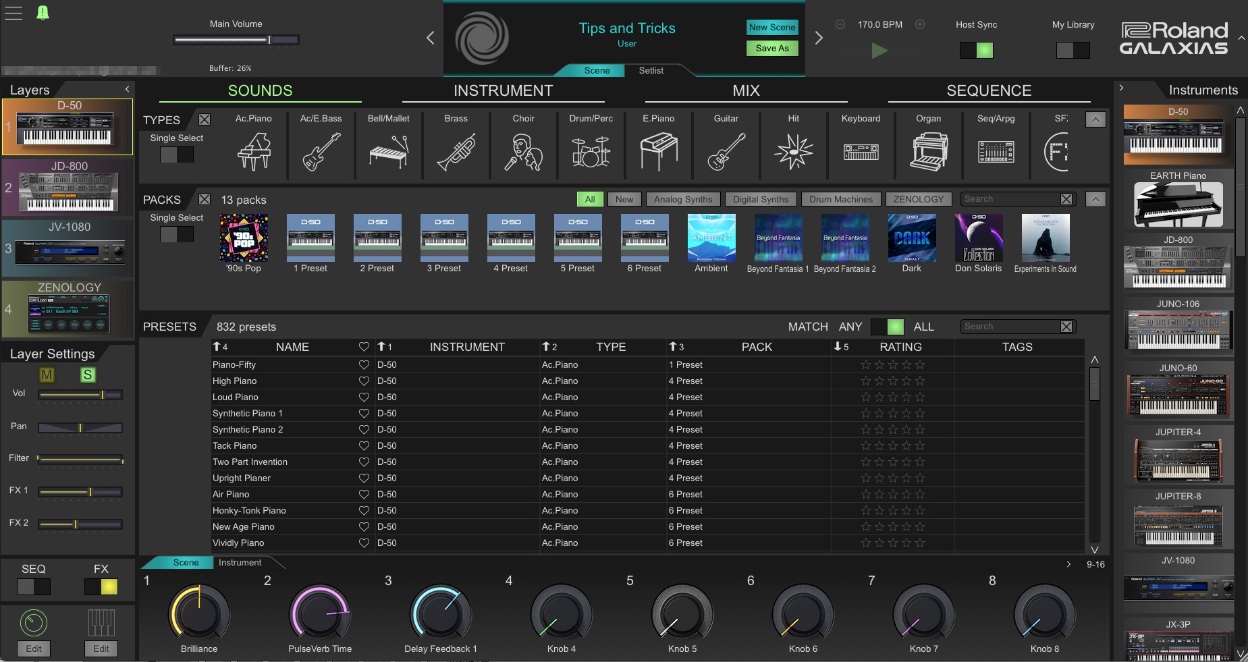Enable Host Sync
Viewport: 1248px width, 662px height.
(977, 49)
